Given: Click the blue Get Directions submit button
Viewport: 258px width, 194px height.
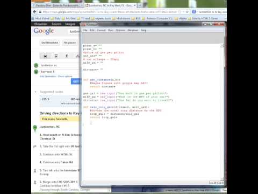Looking at the screenshot, I should coord(75,81).
